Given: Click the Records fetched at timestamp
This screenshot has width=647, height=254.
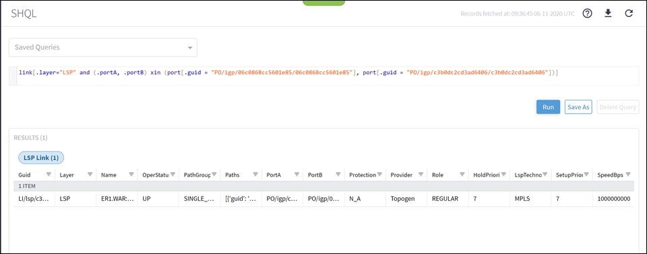Looking at the screenshot, I should coord(518,13).
